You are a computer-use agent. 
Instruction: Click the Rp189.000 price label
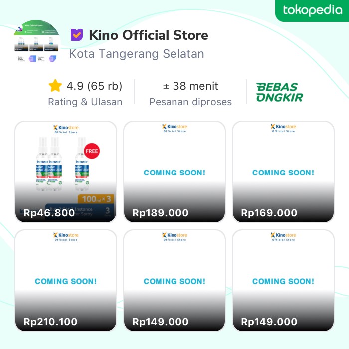coord(161,213)
